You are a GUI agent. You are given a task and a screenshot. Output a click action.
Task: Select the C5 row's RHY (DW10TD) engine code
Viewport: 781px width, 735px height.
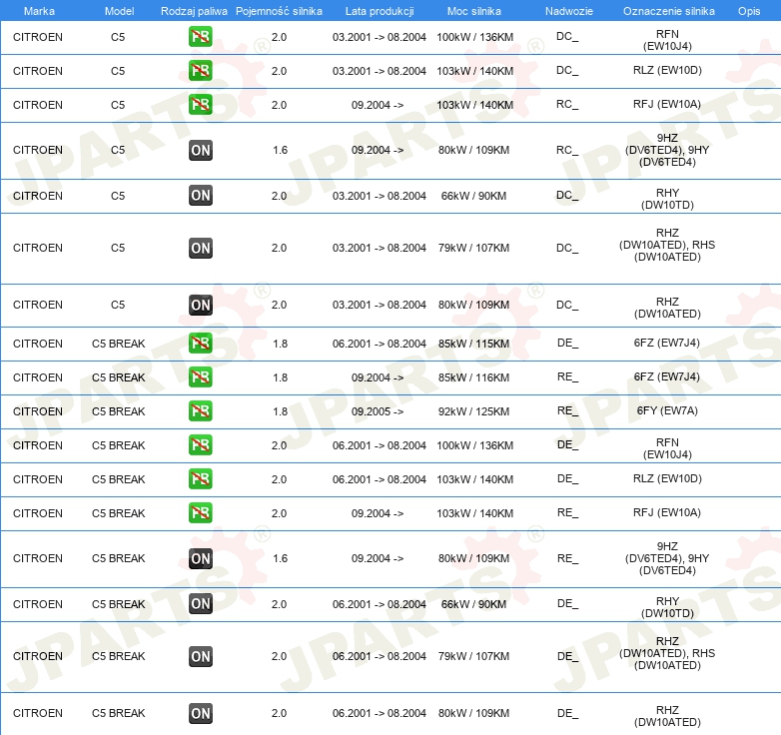(667, 199)
